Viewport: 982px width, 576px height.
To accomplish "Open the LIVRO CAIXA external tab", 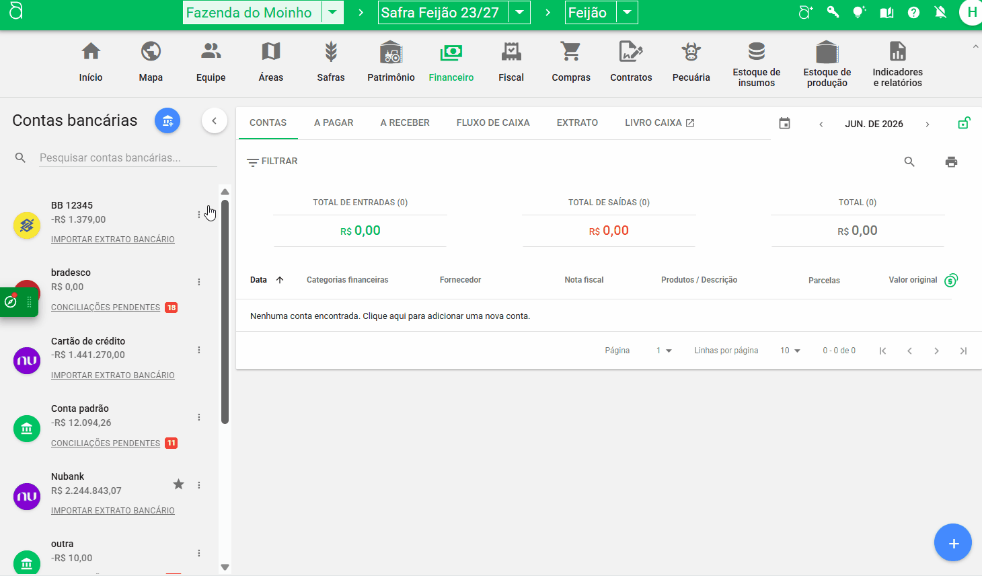I will click(659, 122).
